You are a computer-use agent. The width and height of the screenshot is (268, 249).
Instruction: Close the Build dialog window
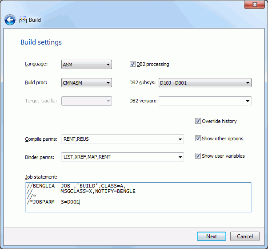point(255,4)
